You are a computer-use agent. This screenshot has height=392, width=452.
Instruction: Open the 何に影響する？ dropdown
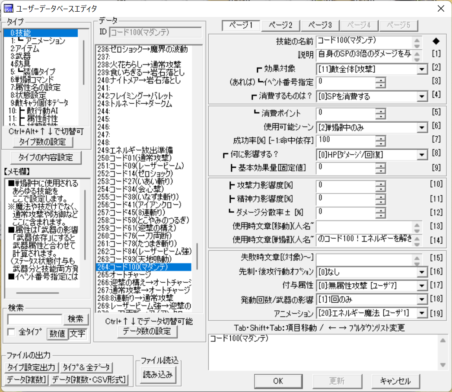[x=422, y=155]
